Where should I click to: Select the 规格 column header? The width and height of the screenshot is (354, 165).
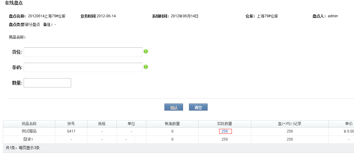click(102, 124)
